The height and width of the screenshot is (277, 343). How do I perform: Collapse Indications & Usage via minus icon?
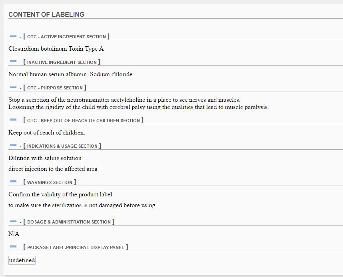click(x=13, y=146)
